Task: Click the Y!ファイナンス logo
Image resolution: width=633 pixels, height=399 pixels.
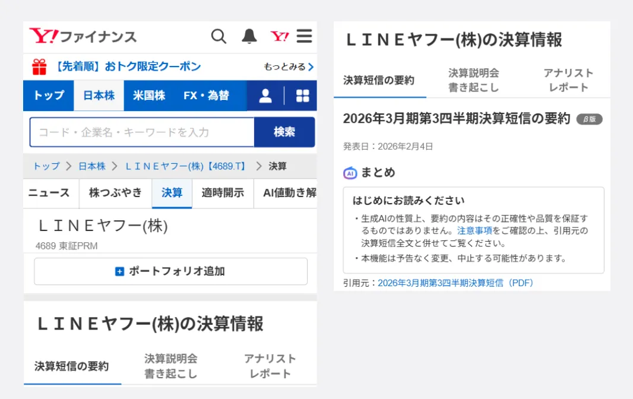Action: 83,37
